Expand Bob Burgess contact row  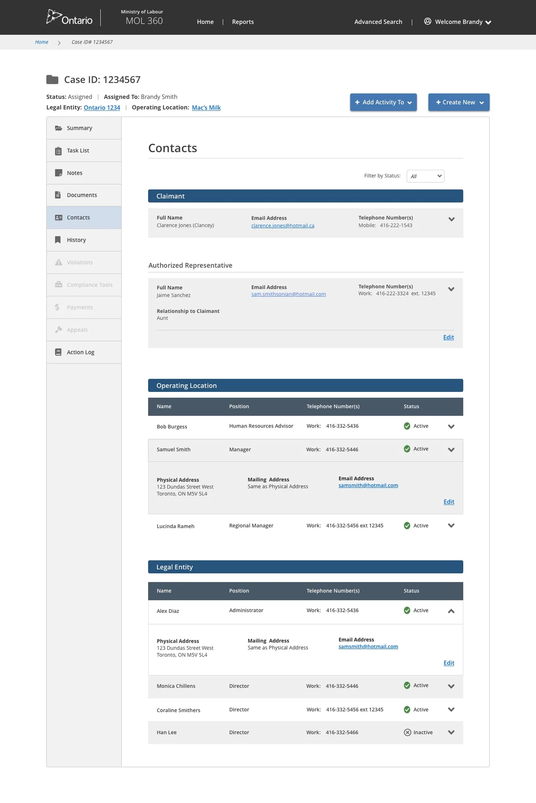[x=451, y=426]
